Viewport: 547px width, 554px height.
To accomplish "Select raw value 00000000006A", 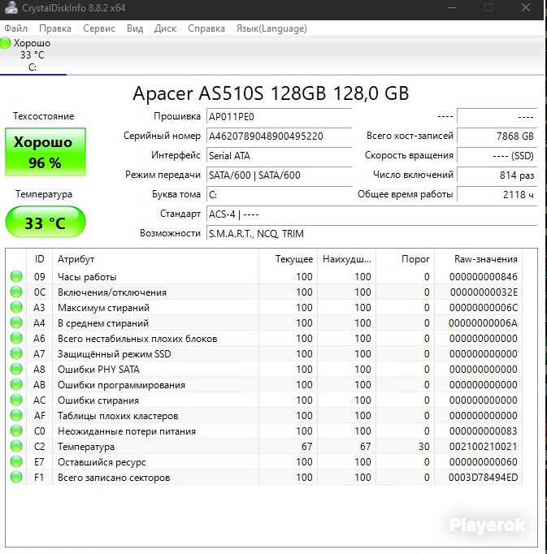I will click(483, 323).
